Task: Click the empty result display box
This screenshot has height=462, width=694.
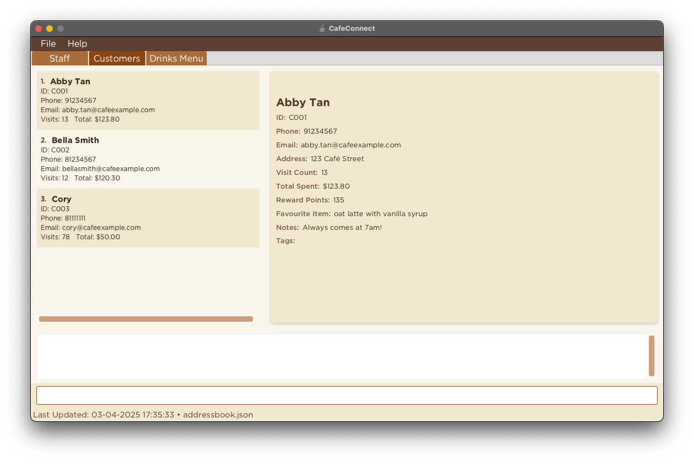Action: click(x=343, y=356)
